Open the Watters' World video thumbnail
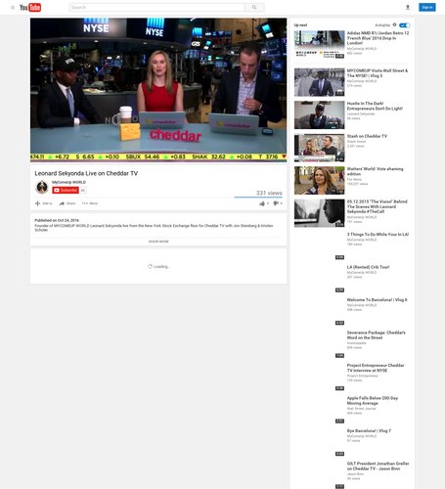Image resolution: width=445 pixels, height=489 pixels. click(x=319, y=180)
